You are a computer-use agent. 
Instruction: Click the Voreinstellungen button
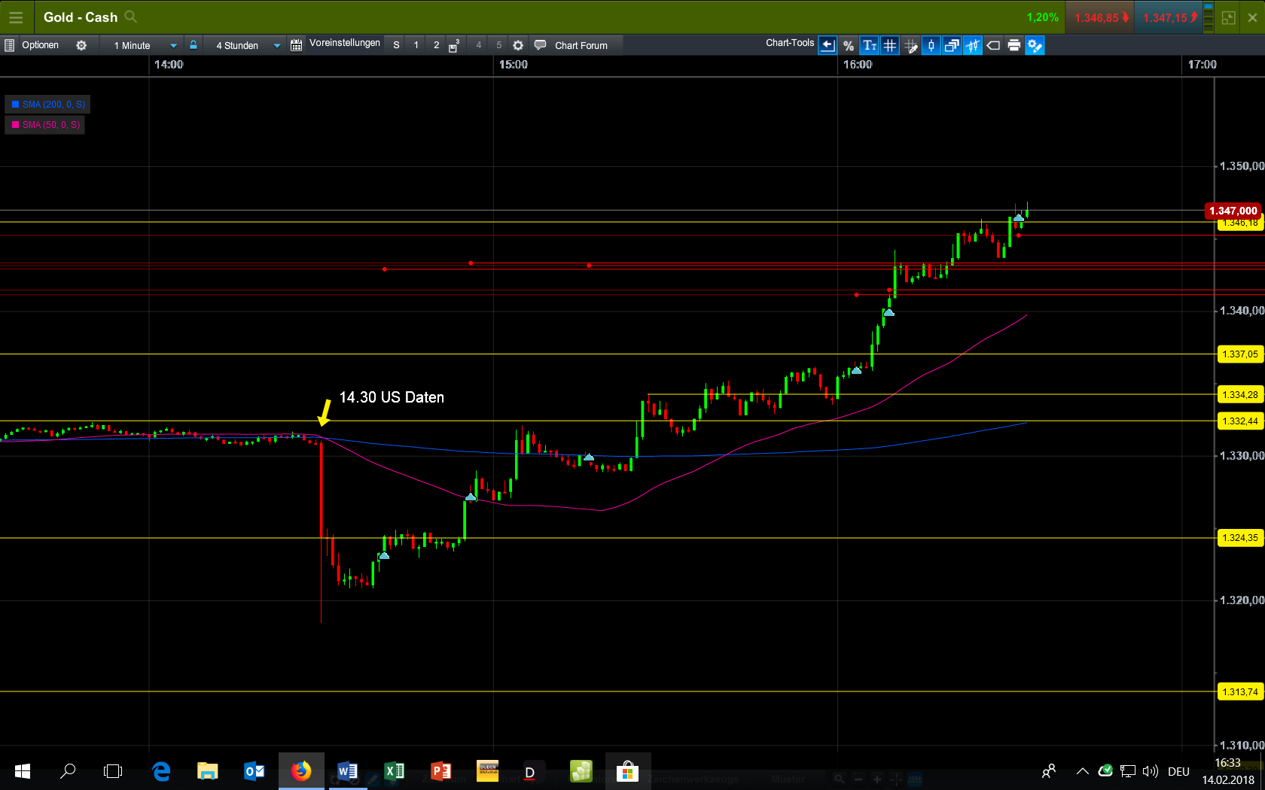point(343,44)
